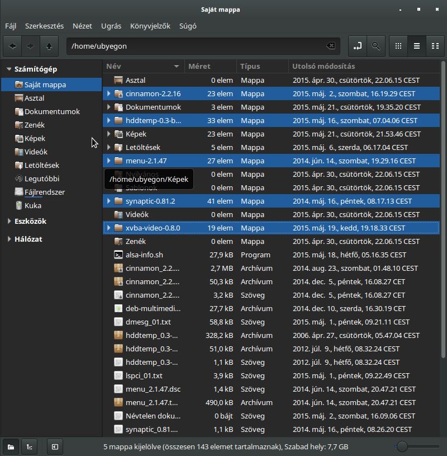The height and width of the screenshot is (456, 447).
Task: Open the Nézet menu
Action: [x=82, y=26]
